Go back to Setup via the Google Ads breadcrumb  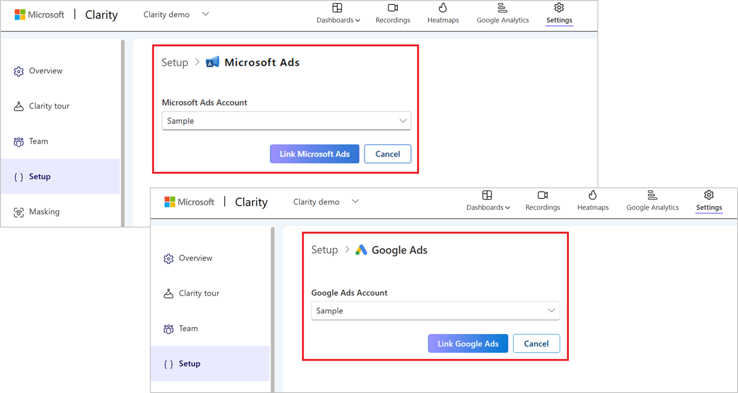pos(325,250)
